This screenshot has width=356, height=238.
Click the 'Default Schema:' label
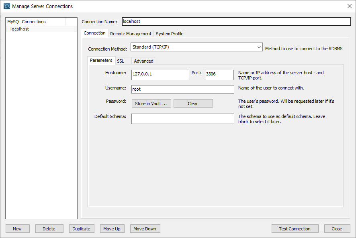click(110, 116)
